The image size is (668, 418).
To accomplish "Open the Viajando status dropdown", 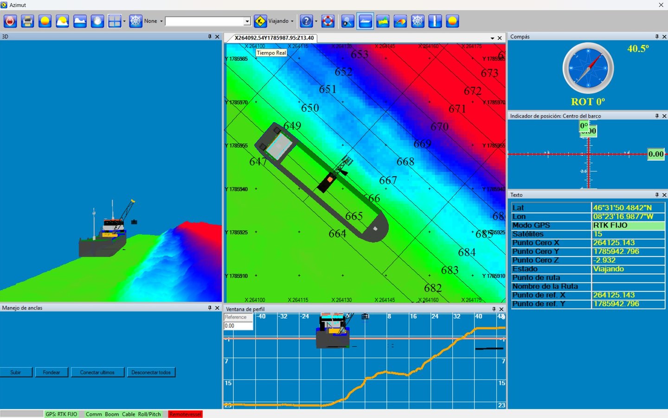I will coord(292,21).
